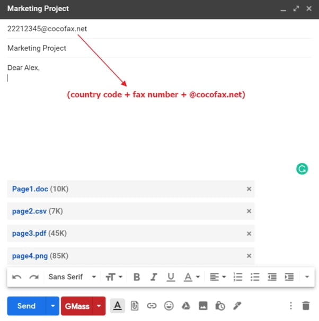Open the GMass settings dropdown arrow
Image resolution: width=319 pixels, height=321 pixels.
coord(99,306)
